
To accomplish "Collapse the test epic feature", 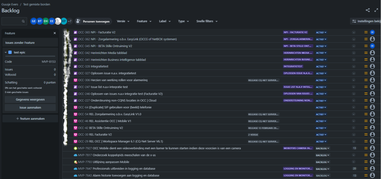I will coord(6,53).
